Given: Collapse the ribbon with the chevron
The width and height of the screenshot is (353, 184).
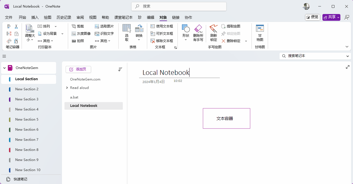Looking at the screenshot, I should coord(347,47).
